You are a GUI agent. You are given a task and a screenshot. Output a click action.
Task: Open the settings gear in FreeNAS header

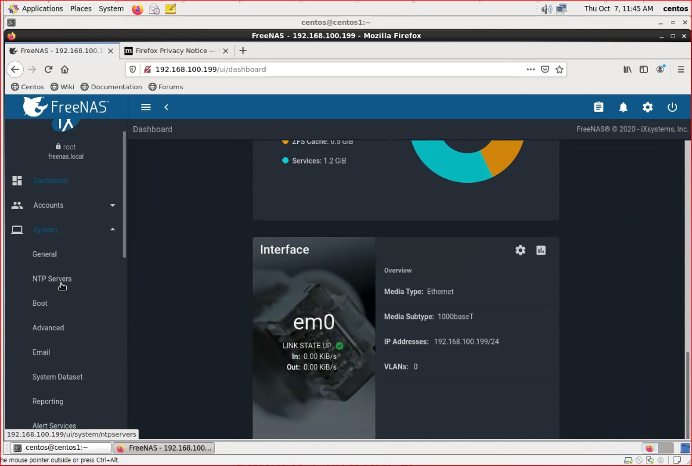coord(647,107)
